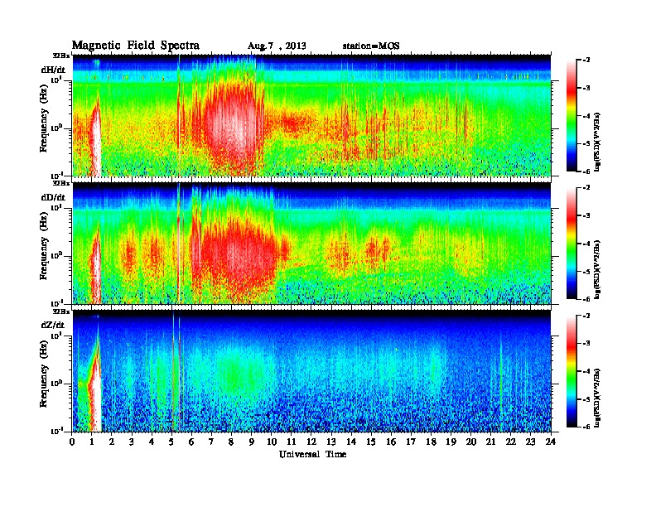
Task: Click the "dD/dt" panel label
Action: tap(53, 197)
